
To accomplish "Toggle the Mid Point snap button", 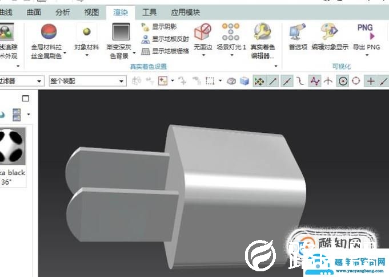I will 287,81.
